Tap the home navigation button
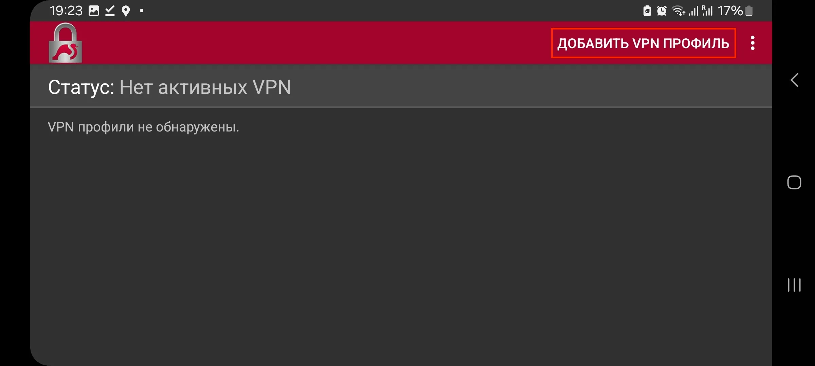Screen dimensions: 815x366 pyautogui.click(x=794, y=182)
